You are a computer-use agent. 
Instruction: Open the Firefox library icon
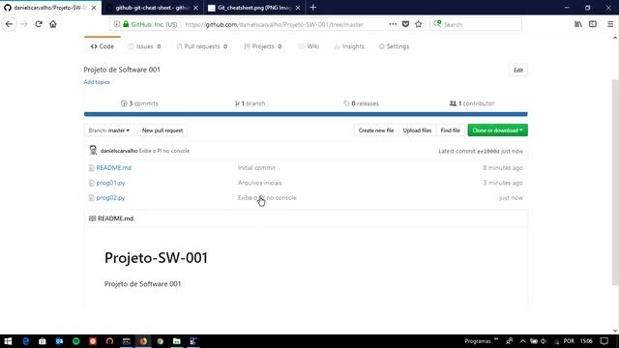click(x=578, y=24)
